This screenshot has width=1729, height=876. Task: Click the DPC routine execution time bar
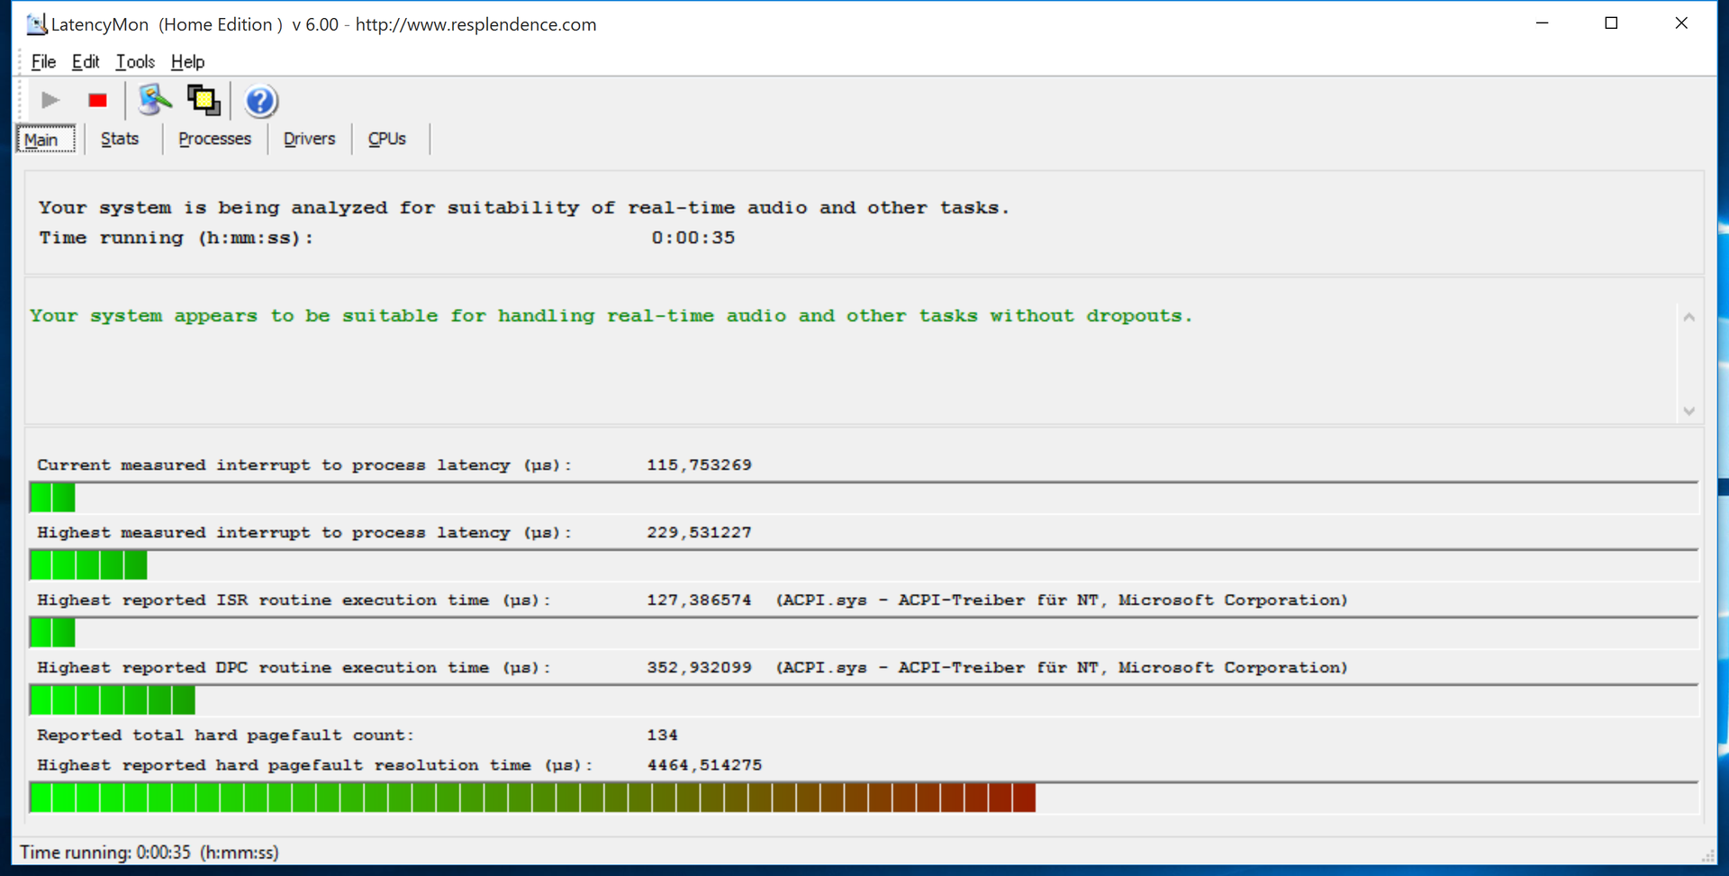(x=864, y=700)
